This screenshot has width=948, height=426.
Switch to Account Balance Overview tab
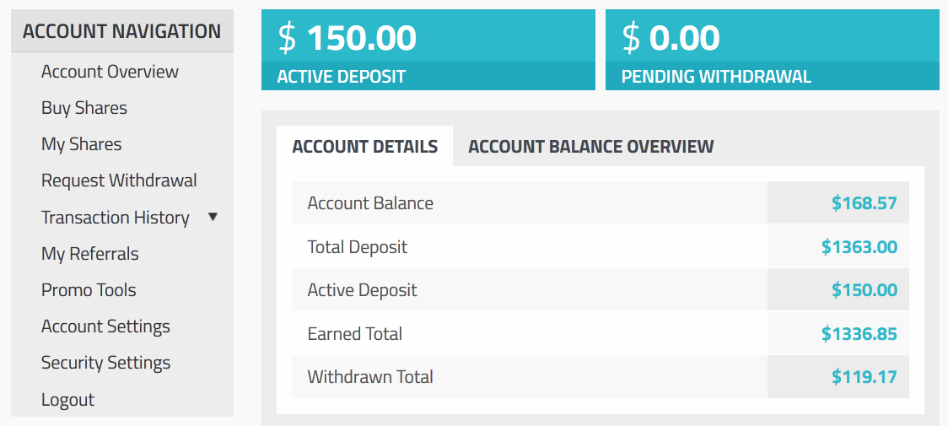(590, 147)
